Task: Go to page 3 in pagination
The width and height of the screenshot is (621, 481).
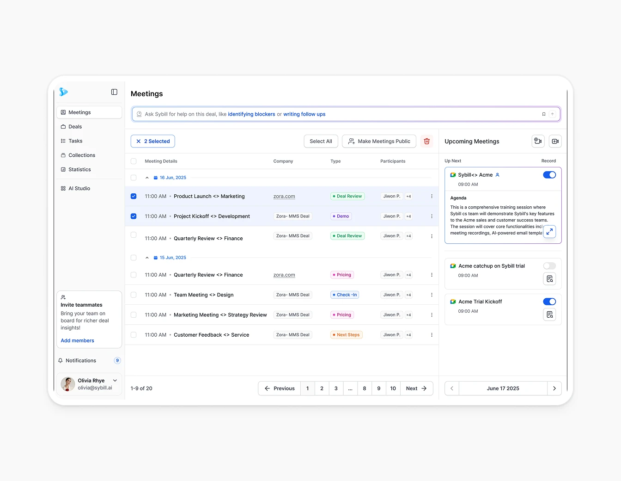Action: click(x=336, y=388)
